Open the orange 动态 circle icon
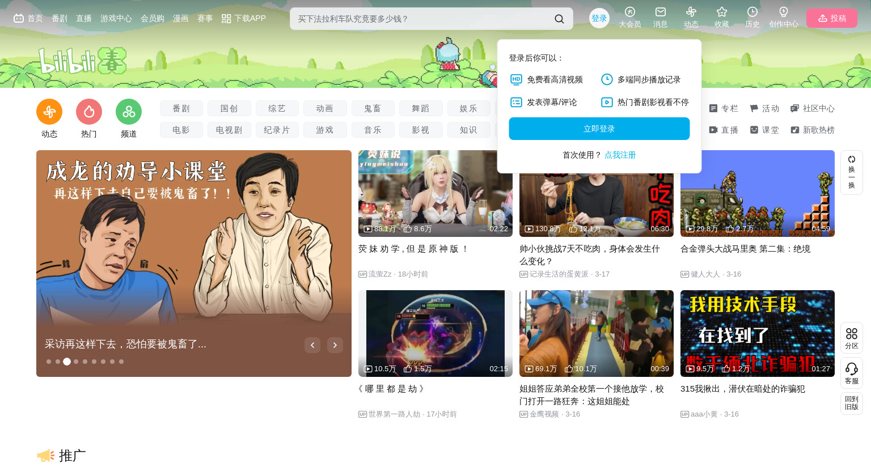The image size is (871, 467). (49, 112)
